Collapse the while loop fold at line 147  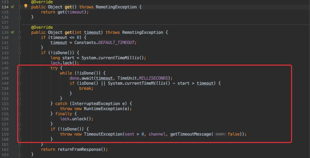(x=19, y=73)
